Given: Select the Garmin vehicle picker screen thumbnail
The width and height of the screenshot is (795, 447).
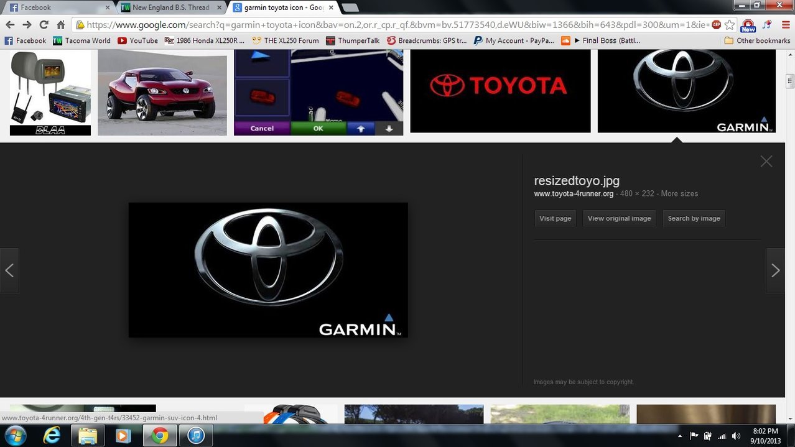Looking at the screenshot, I should coord(318,92).
